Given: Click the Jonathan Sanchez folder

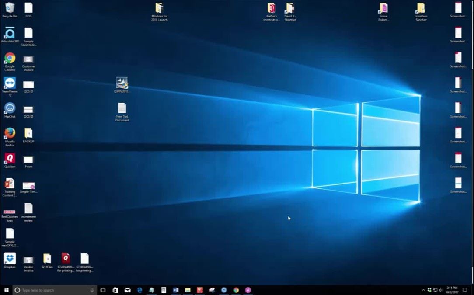Looking at the screenshot, I should click(x=421, y=8).
